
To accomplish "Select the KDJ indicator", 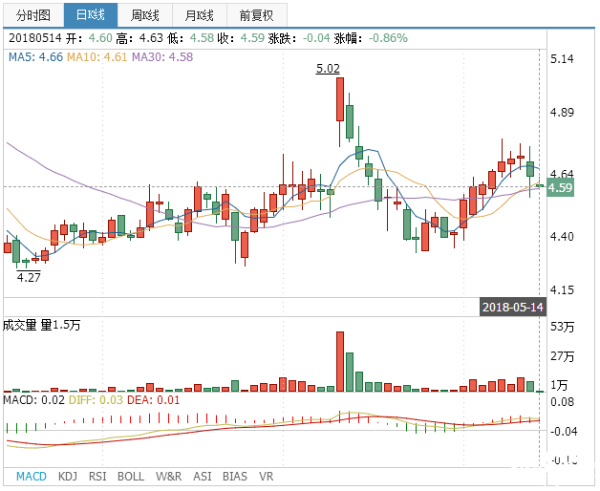I will (x=68, y=477).
